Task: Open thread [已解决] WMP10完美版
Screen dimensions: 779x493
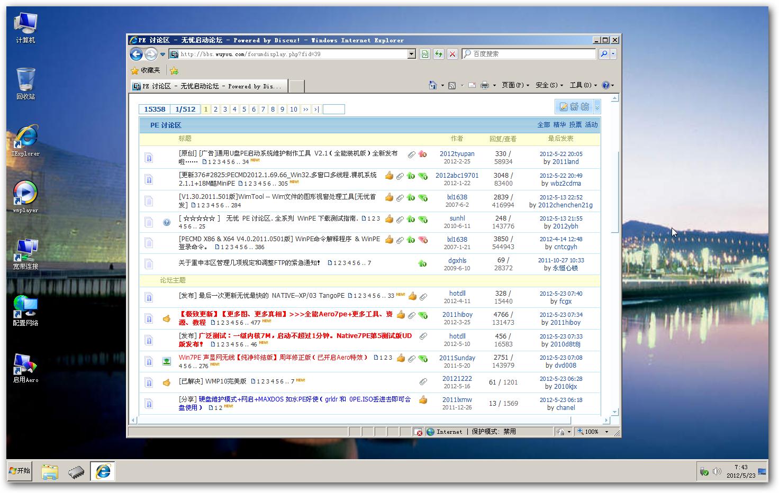Action: tap(213, 381)
